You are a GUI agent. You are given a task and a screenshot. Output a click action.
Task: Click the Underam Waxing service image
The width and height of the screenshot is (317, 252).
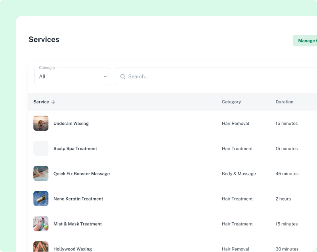click(x=41, y=123)
